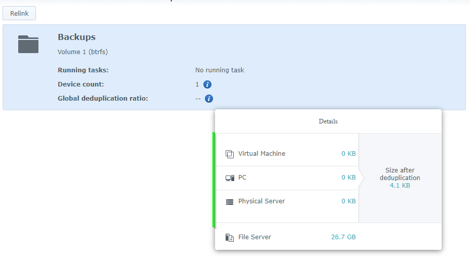Click the 'Device count:' label
Image resolution: width=470 pixels, height=264 pixels.
[80, 84]
